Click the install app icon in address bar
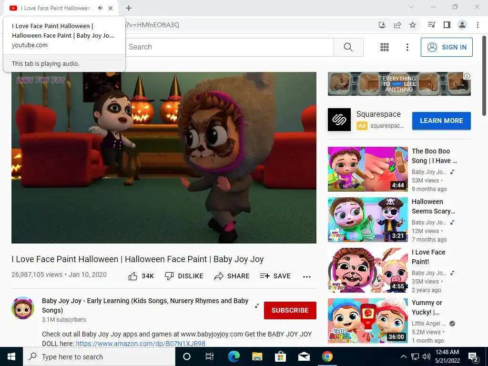Screen dimensions: 488x366 click(382, 25)
